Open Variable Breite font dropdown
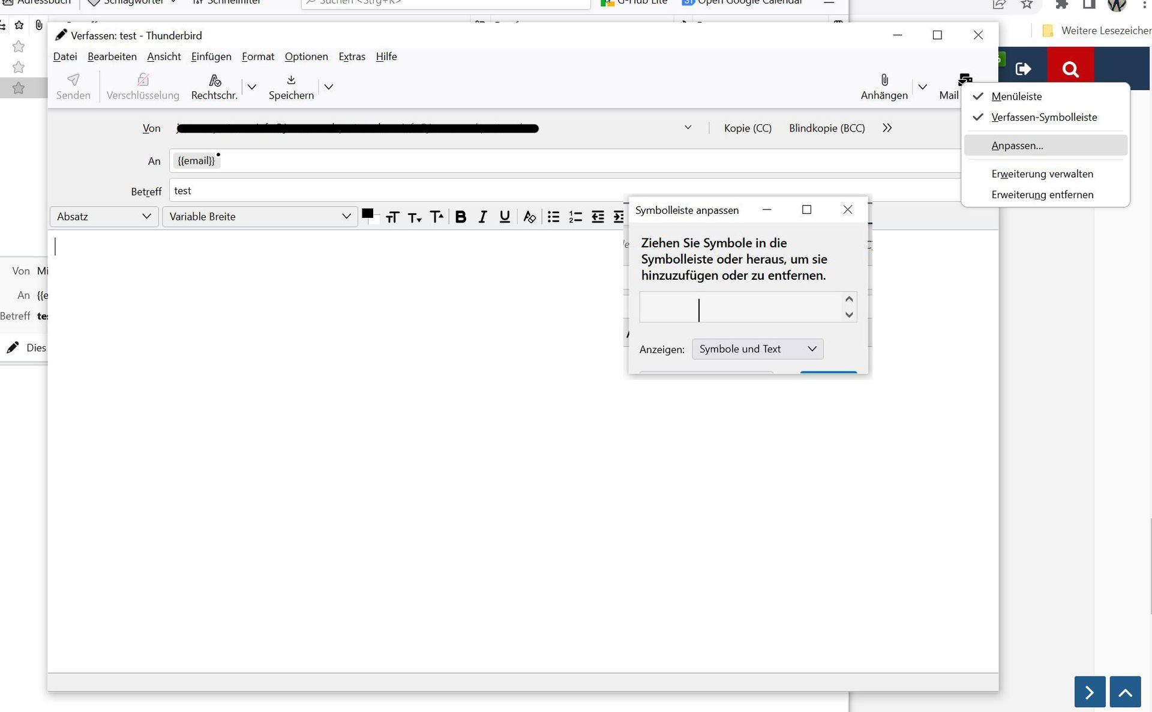The width and height of the screenshot is (1152, 712). tap(260, 217)
